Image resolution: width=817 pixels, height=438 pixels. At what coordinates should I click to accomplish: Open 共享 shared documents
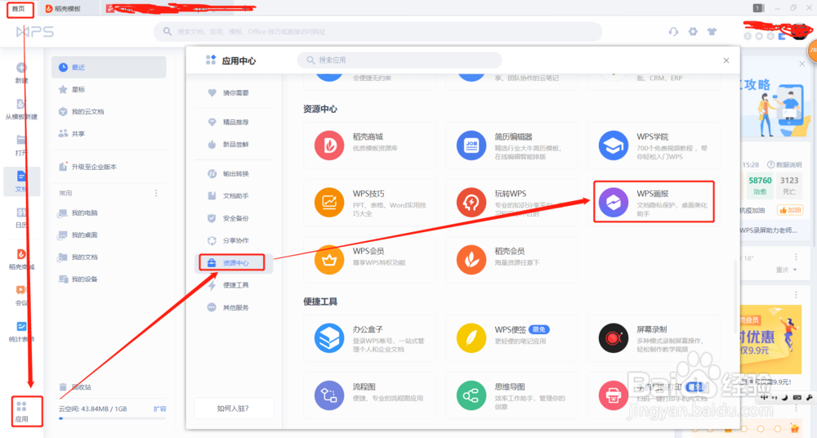coord(109,134)
